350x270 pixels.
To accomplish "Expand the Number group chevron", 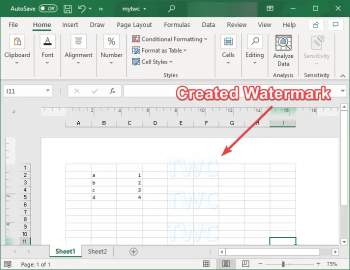I will [111, 63].
